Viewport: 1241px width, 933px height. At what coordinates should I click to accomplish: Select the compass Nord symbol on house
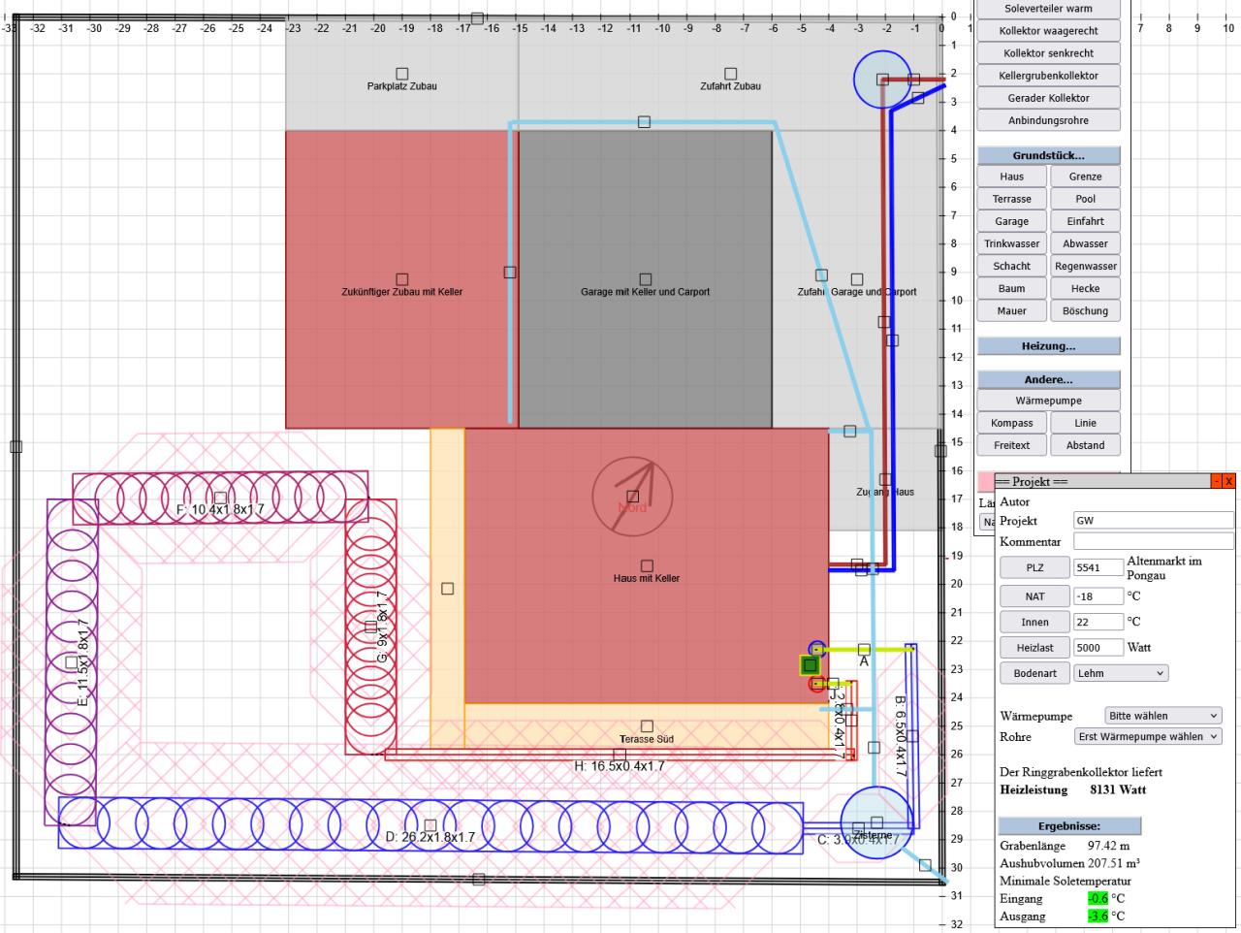coord(632,497)
